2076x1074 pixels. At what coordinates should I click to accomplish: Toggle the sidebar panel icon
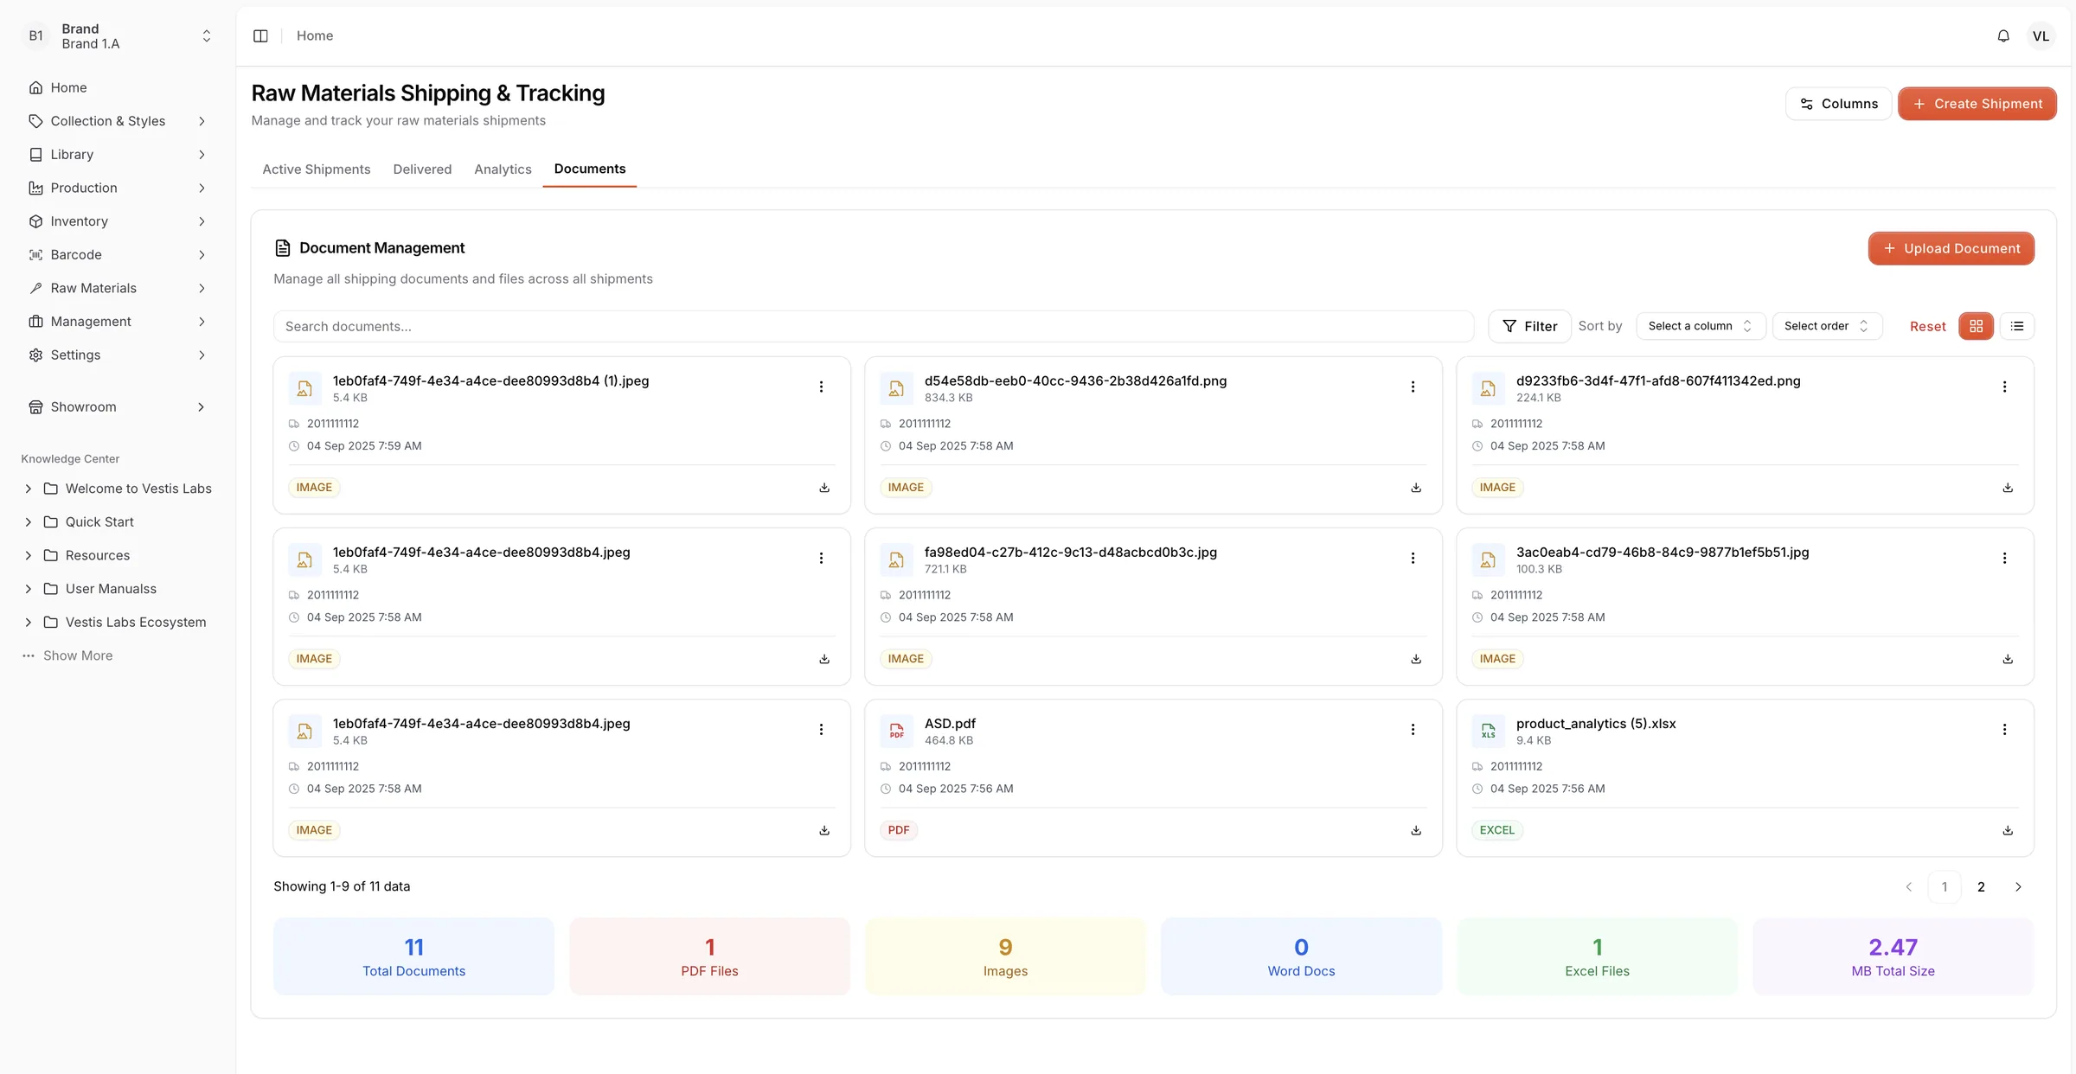coord(260,35)
